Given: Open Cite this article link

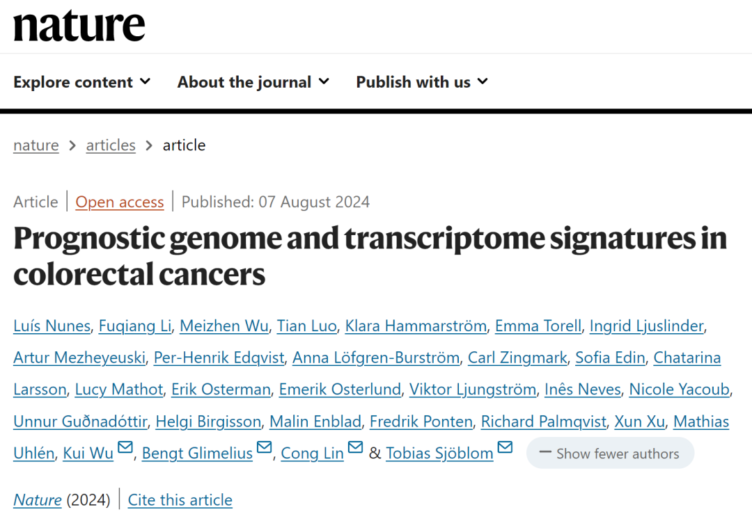Looking at the screenshot, I should [180, 500].
